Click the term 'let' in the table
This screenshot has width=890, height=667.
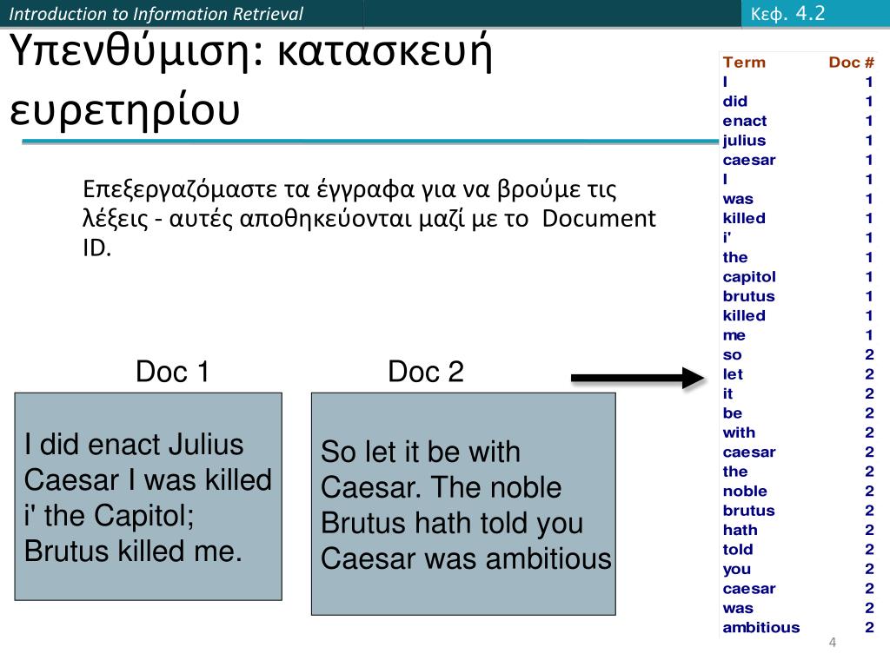point(733,374)
